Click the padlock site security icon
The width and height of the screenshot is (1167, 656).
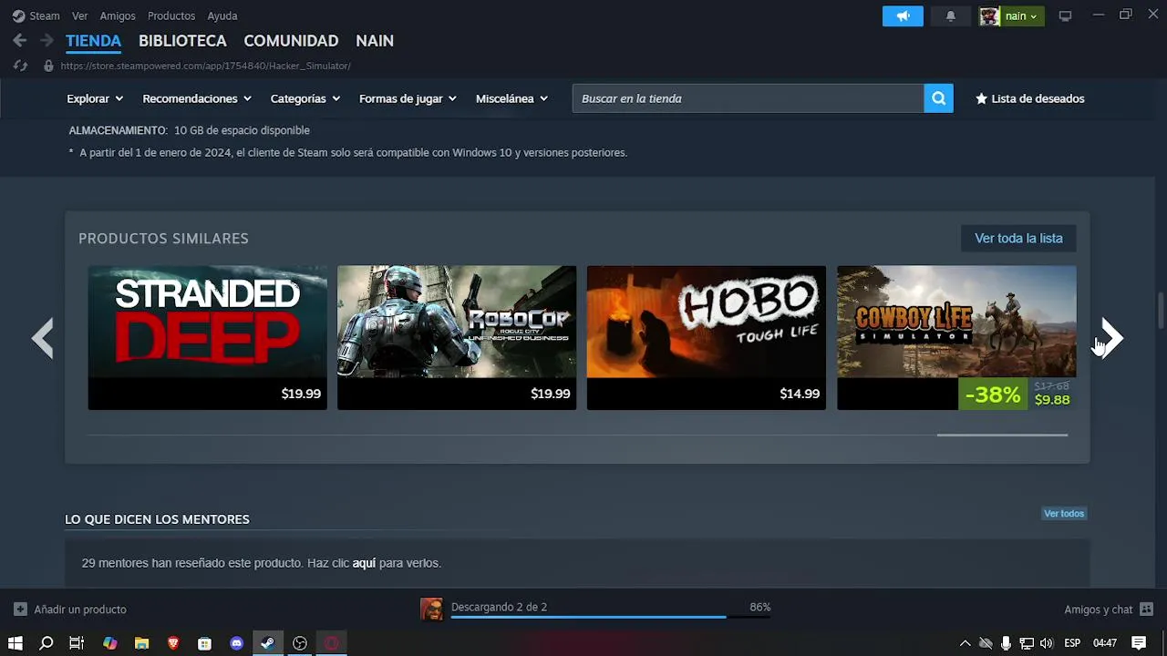point(48,66)
